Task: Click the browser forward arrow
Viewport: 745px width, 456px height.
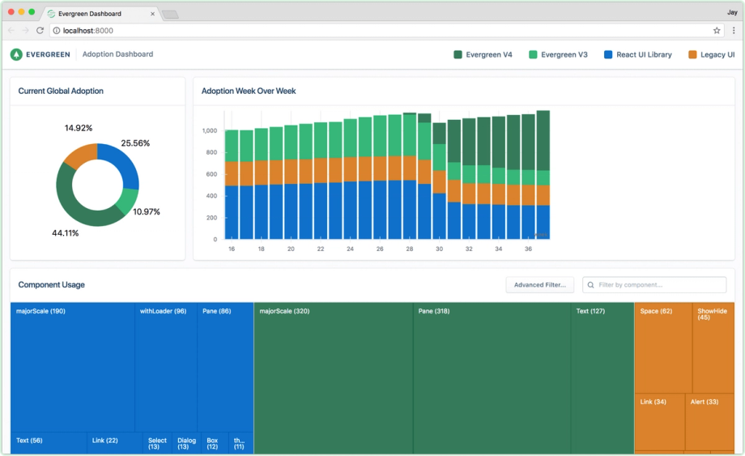Action: (x=25, y=30)
